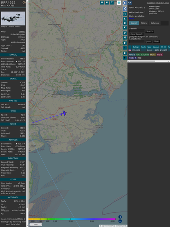Viewport: 170px width, 227px height.
Task: Click the V map button
Action: pos(125,33)
